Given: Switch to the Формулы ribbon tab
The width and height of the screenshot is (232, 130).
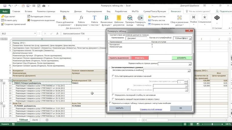Looking at the screenshot, I should click(x=64, y=12).
